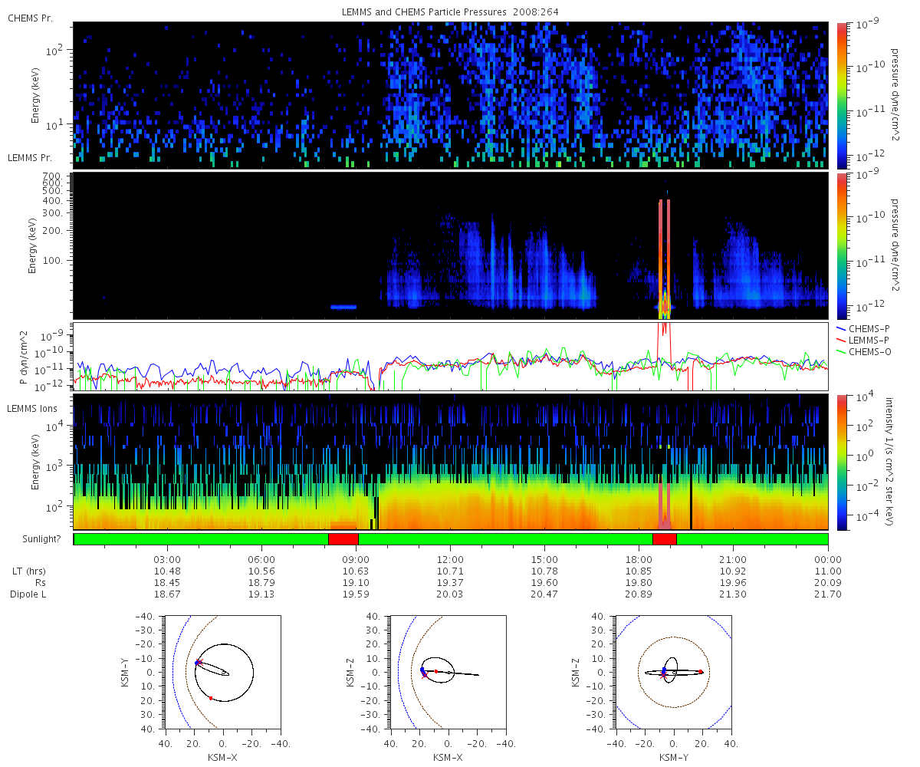Viewport: 920px width, 767px height.
Task: Click the 'Dipole L' row label
Action: [29, 594]
